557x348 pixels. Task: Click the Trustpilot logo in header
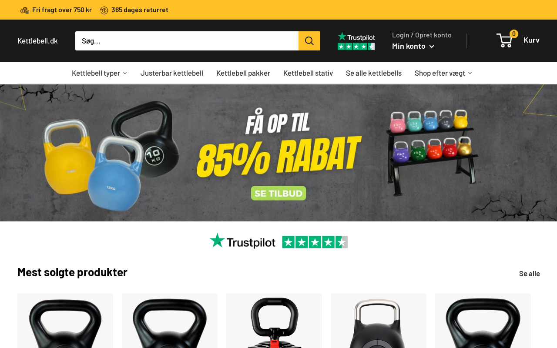coord(356,41)
